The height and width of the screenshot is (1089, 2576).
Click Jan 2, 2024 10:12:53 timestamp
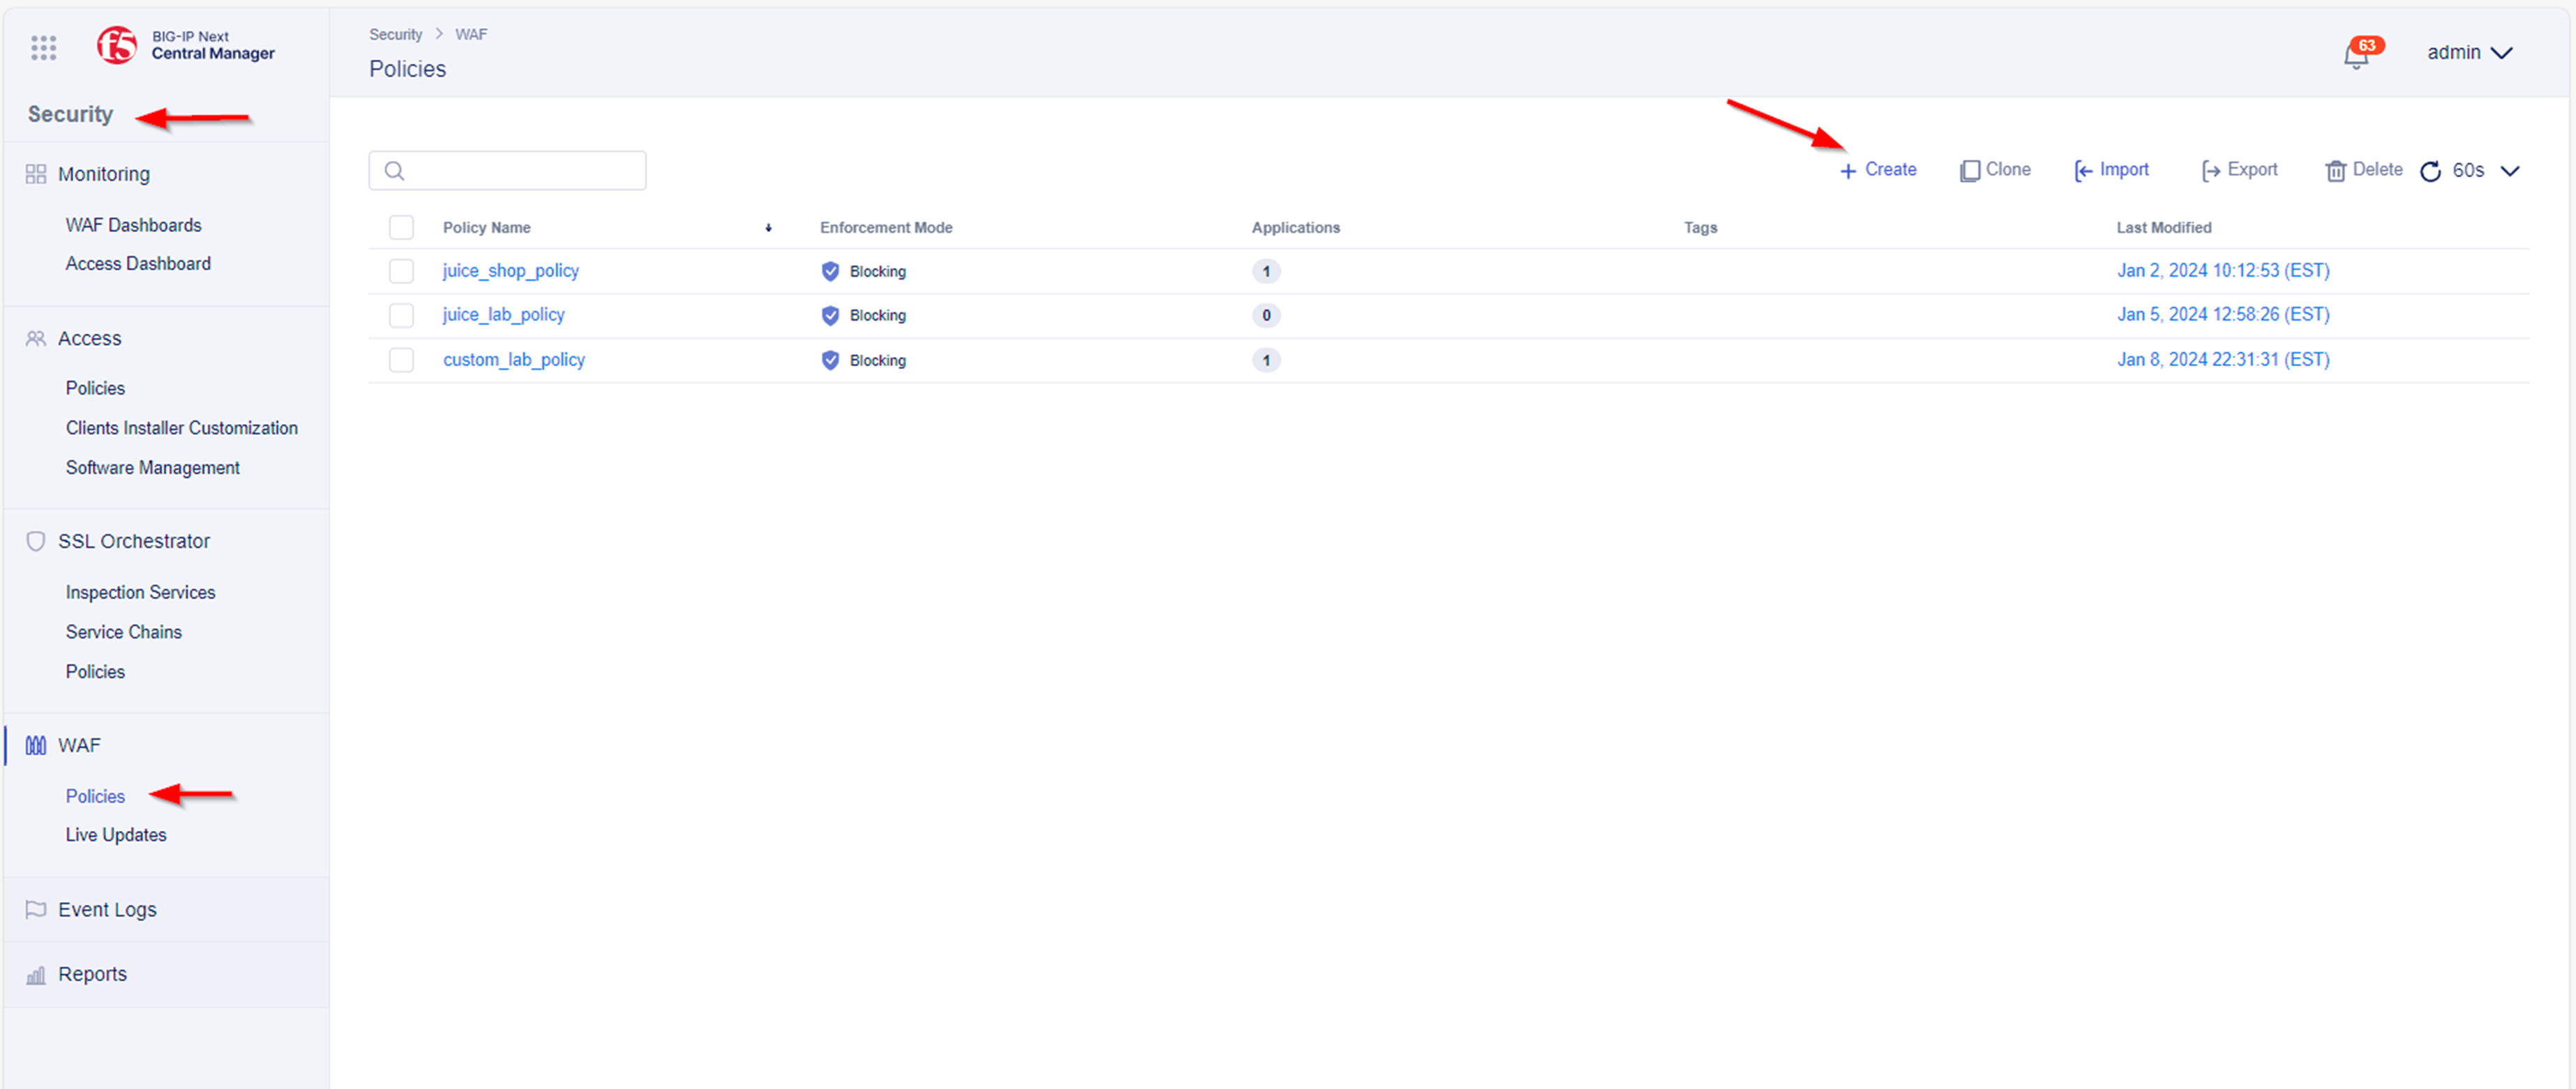pyautogui.click(x=2223, y=271)
